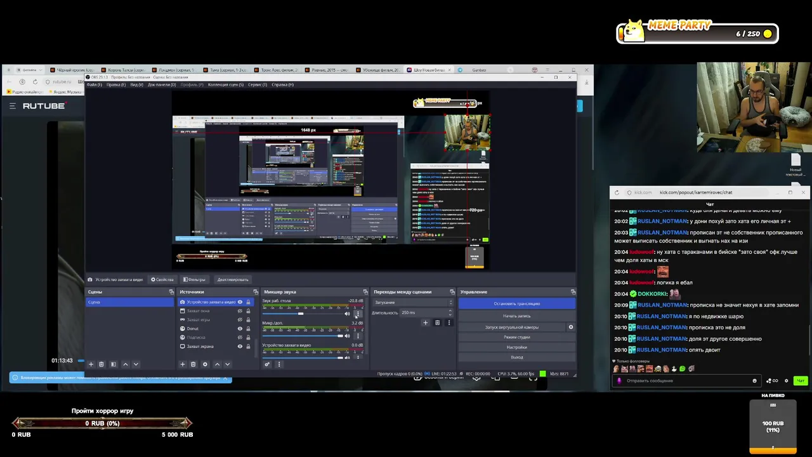The width and height of the screenshot is (812, 457).
Task: Add a transition with plus icon in Переходы panel
Action: click(x=426, y=322)
